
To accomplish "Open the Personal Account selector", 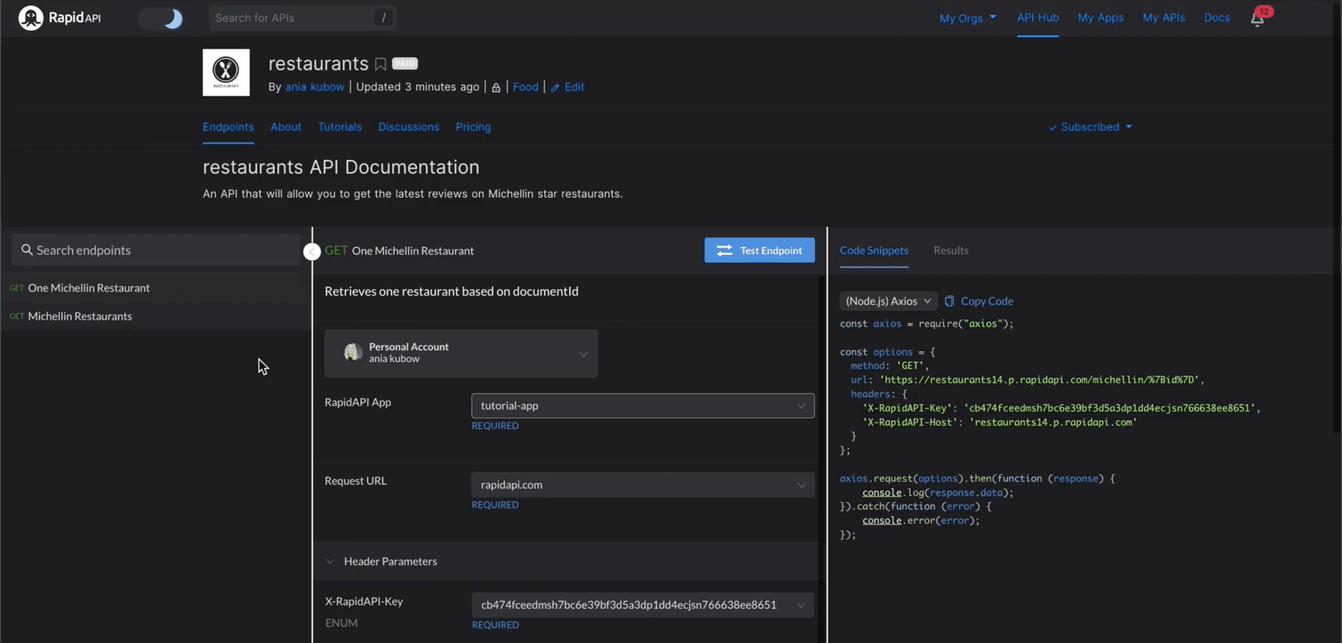I will coord(460,353).
